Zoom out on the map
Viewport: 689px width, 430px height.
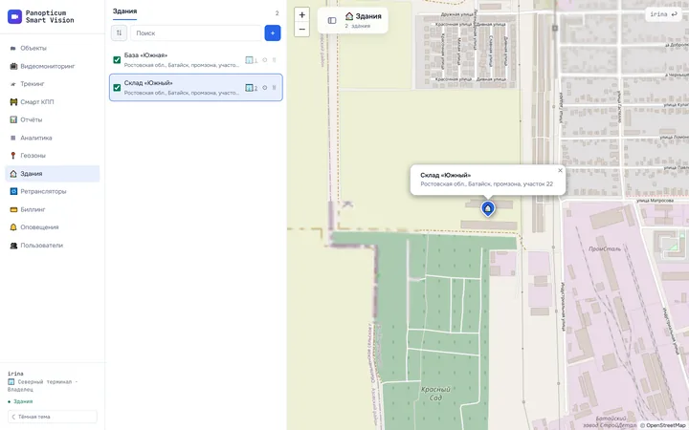point(301,30)
